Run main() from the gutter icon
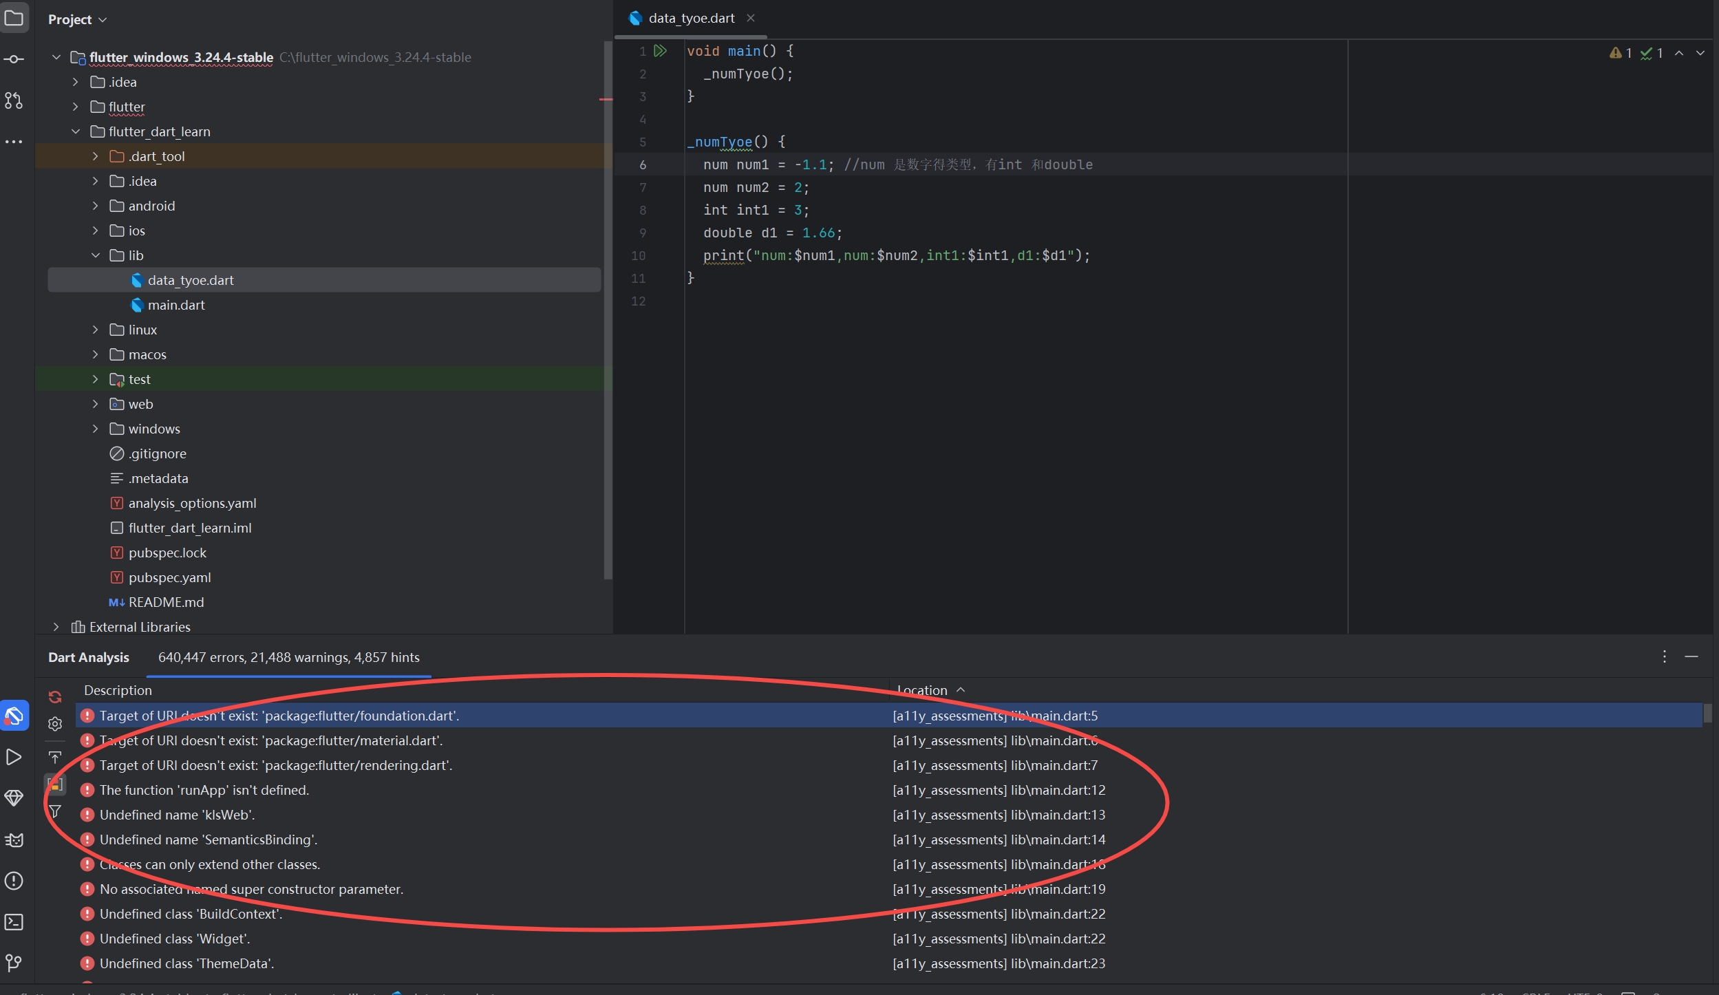The image size is (1719, 995). 661,50
